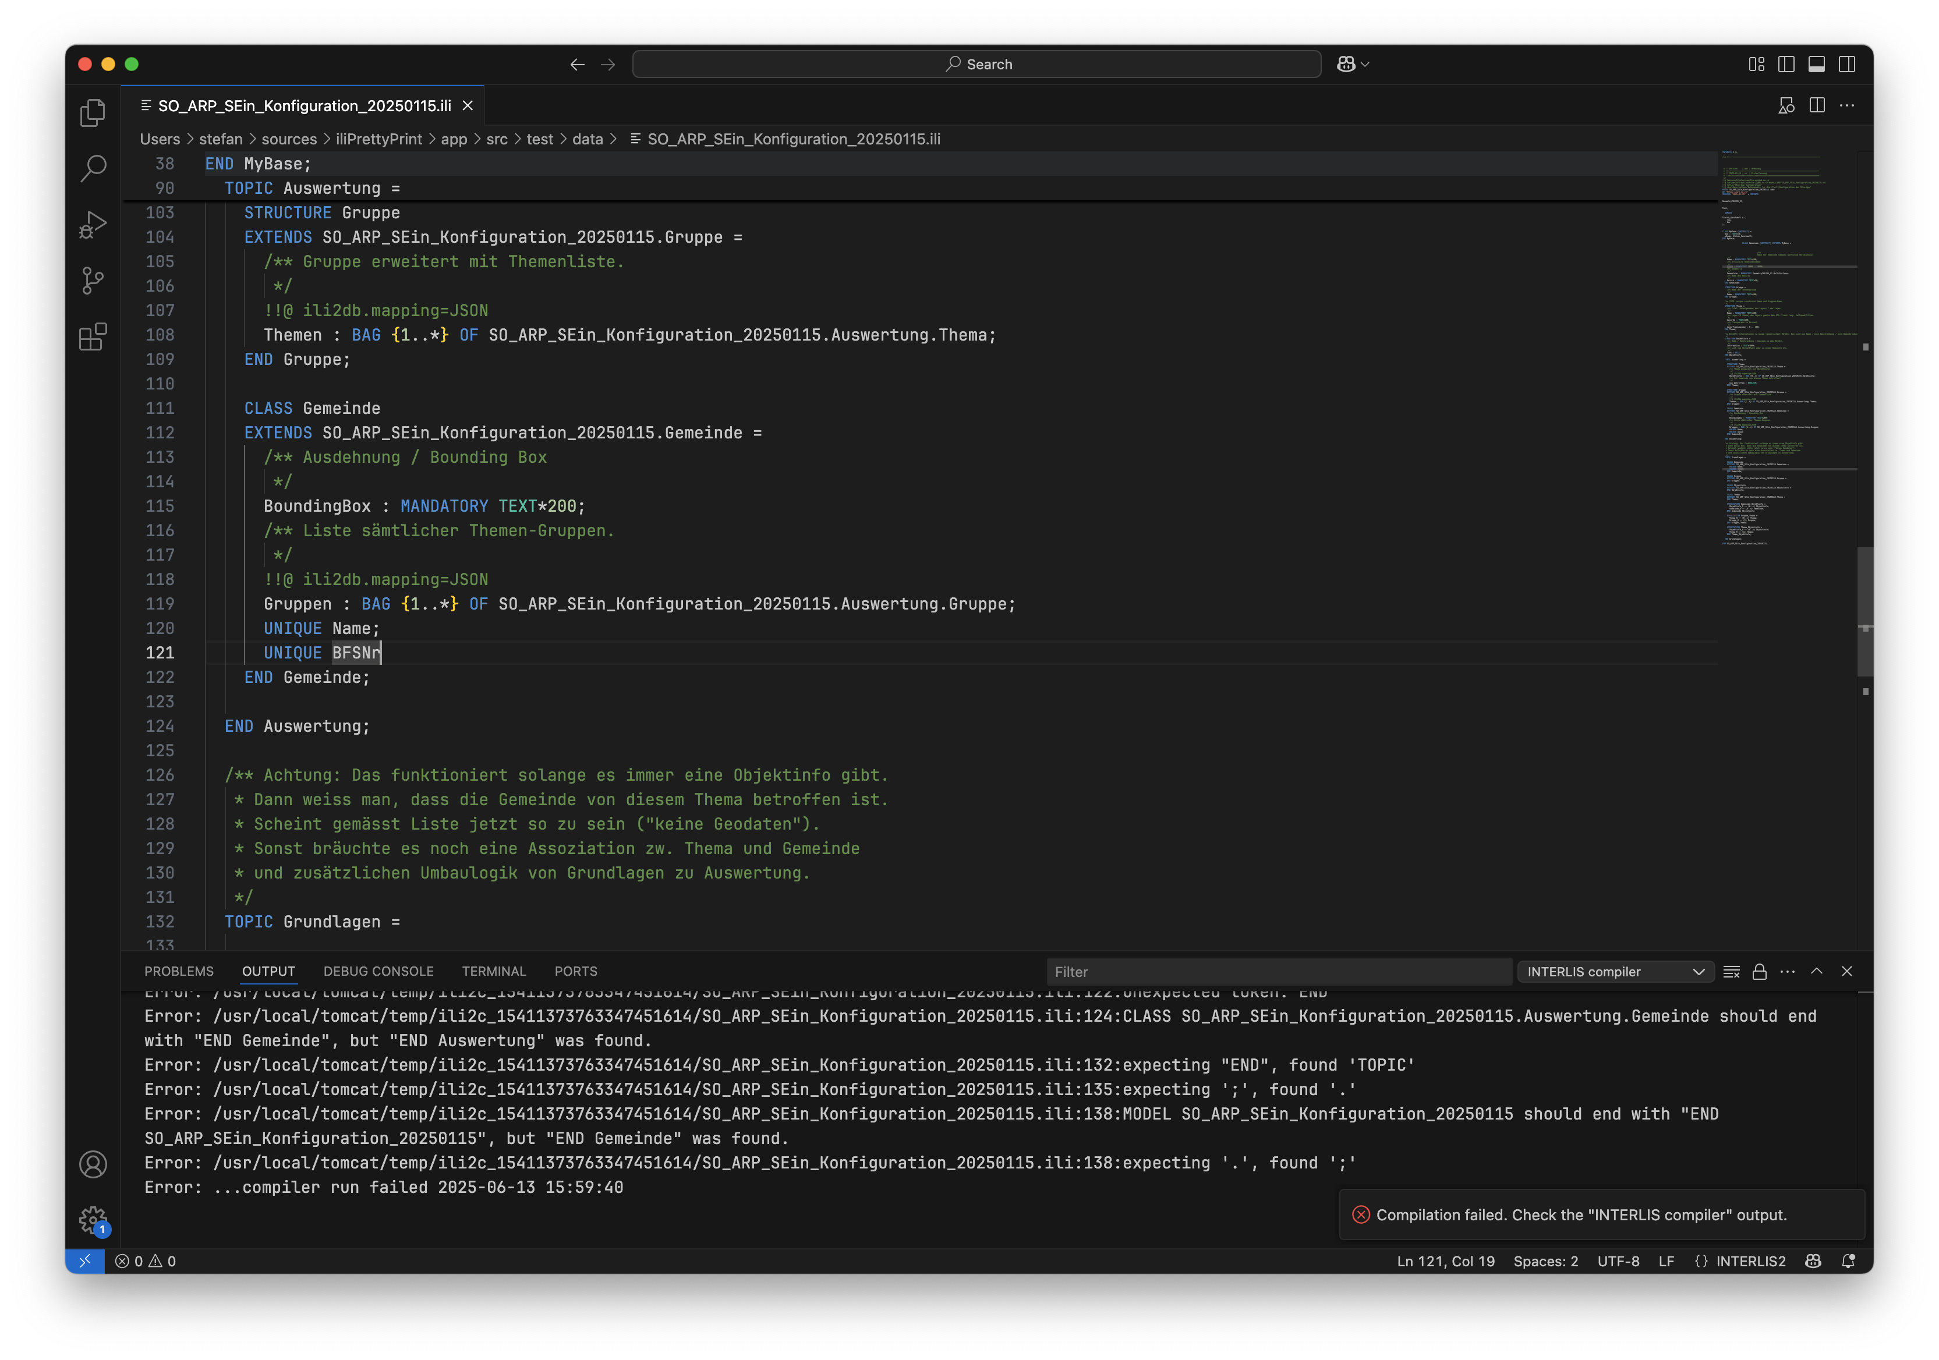Viewport: 1939px width, 1360px height.
Task: Click the iliPrettyPrint breadcrumb
Action: click(378, 139)
